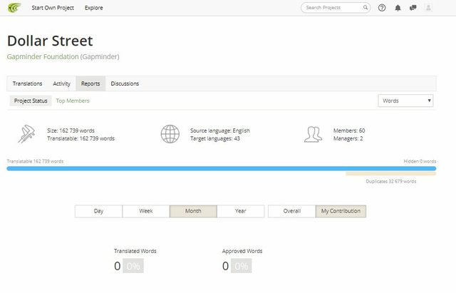This screenshot has width=456, height=293.
Task: Click 'Duplicates 32 679 words' label
Action: point(391,181)
